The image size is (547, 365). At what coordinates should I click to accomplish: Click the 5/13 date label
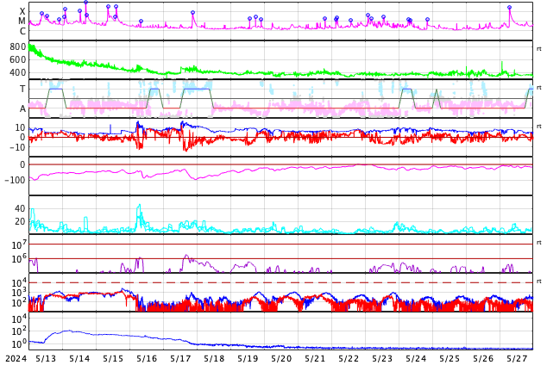pyautogui.click(x=46, y=359)
